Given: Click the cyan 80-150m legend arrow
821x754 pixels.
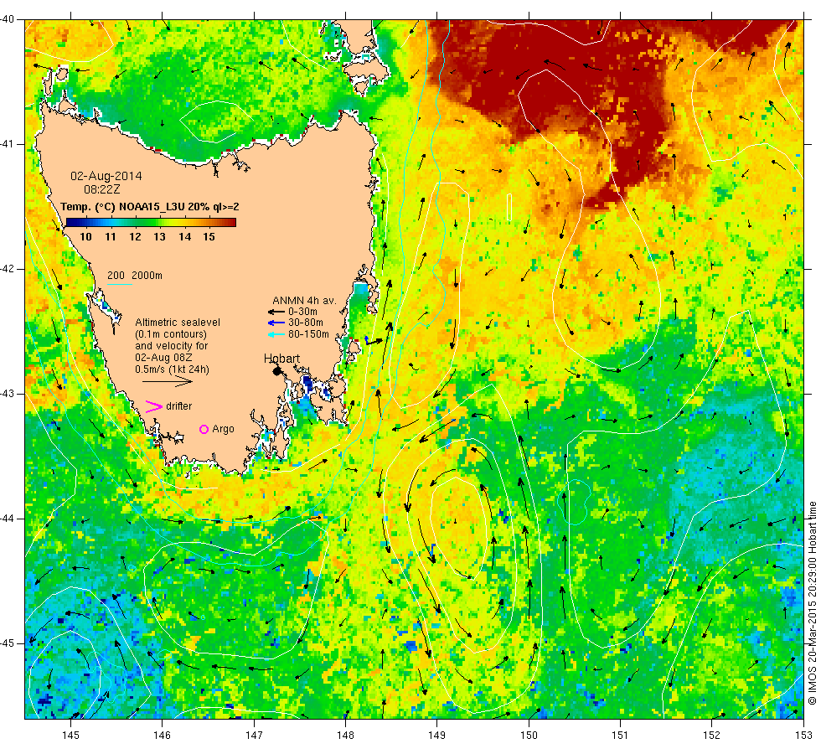Looking at the screenshot, I should coord(276,334).
